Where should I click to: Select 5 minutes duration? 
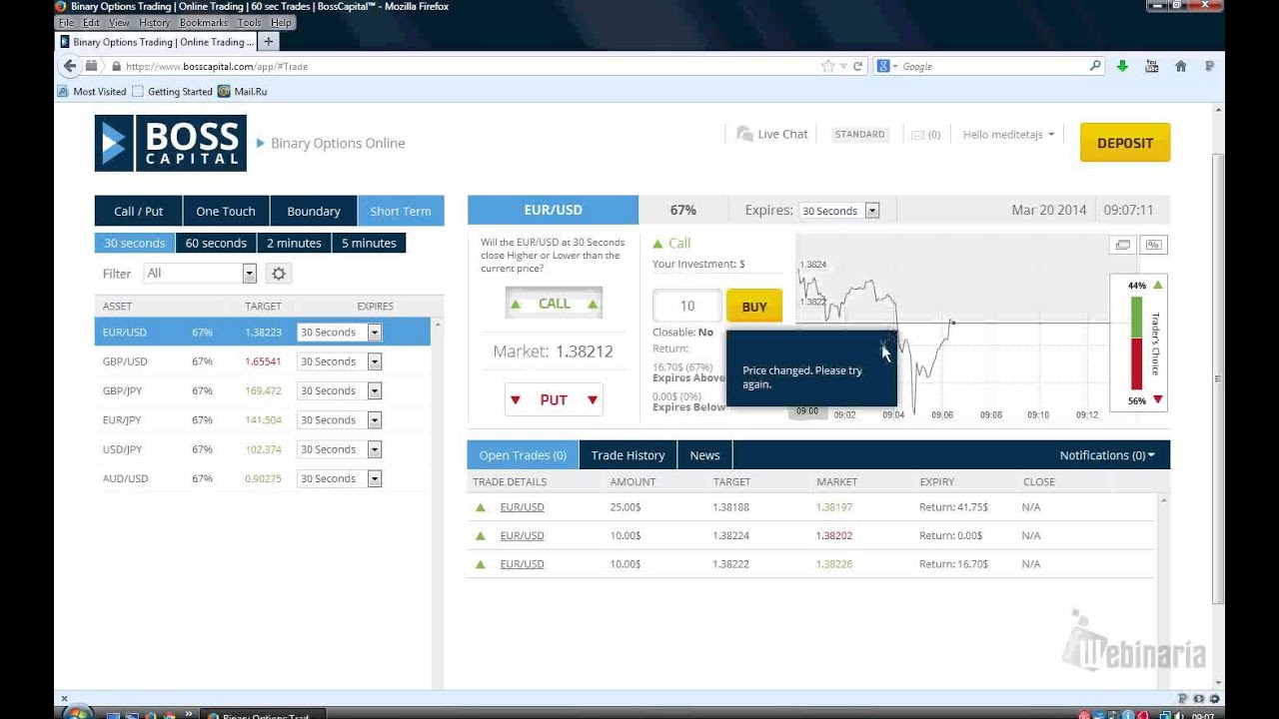[369, 243]
